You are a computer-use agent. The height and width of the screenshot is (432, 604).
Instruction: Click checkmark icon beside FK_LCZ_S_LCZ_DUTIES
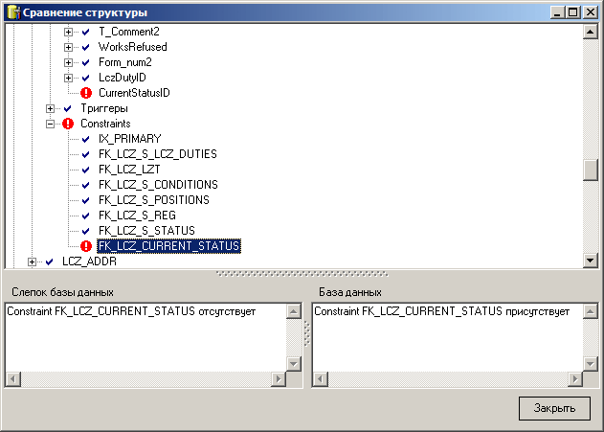click(86, 154)
